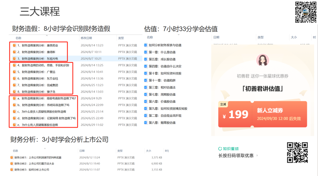This screenshot has width=318, height=176.
Task: Click the Word icon beside 第七章：周期股估值
Action: 146,94
